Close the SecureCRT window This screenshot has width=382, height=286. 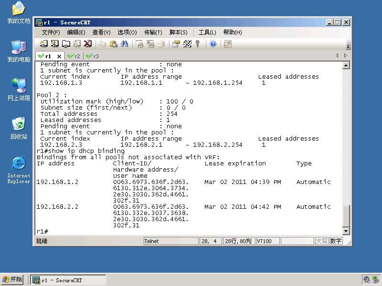coord(346,22)
